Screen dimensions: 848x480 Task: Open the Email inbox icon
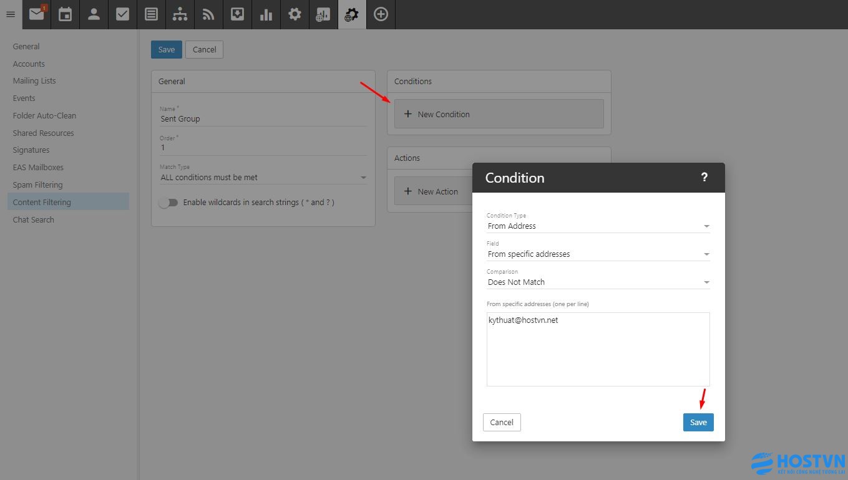click(x=37, y=14)
